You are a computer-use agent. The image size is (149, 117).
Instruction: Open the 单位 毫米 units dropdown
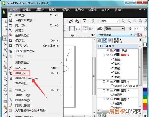click(123, 29)
